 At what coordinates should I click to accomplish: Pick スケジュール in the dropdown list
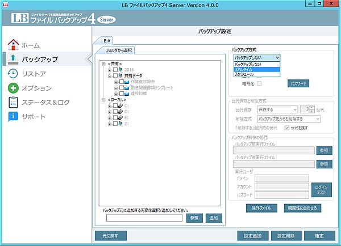[256, 75]
